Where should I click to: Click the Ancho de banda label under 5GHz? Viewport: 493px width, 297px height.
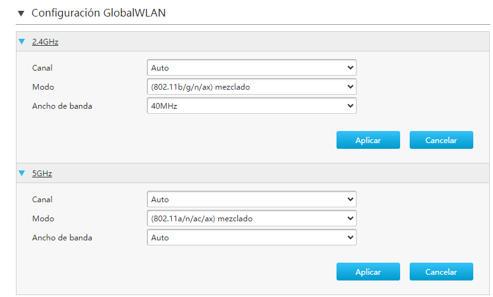(x=62, y=237)
